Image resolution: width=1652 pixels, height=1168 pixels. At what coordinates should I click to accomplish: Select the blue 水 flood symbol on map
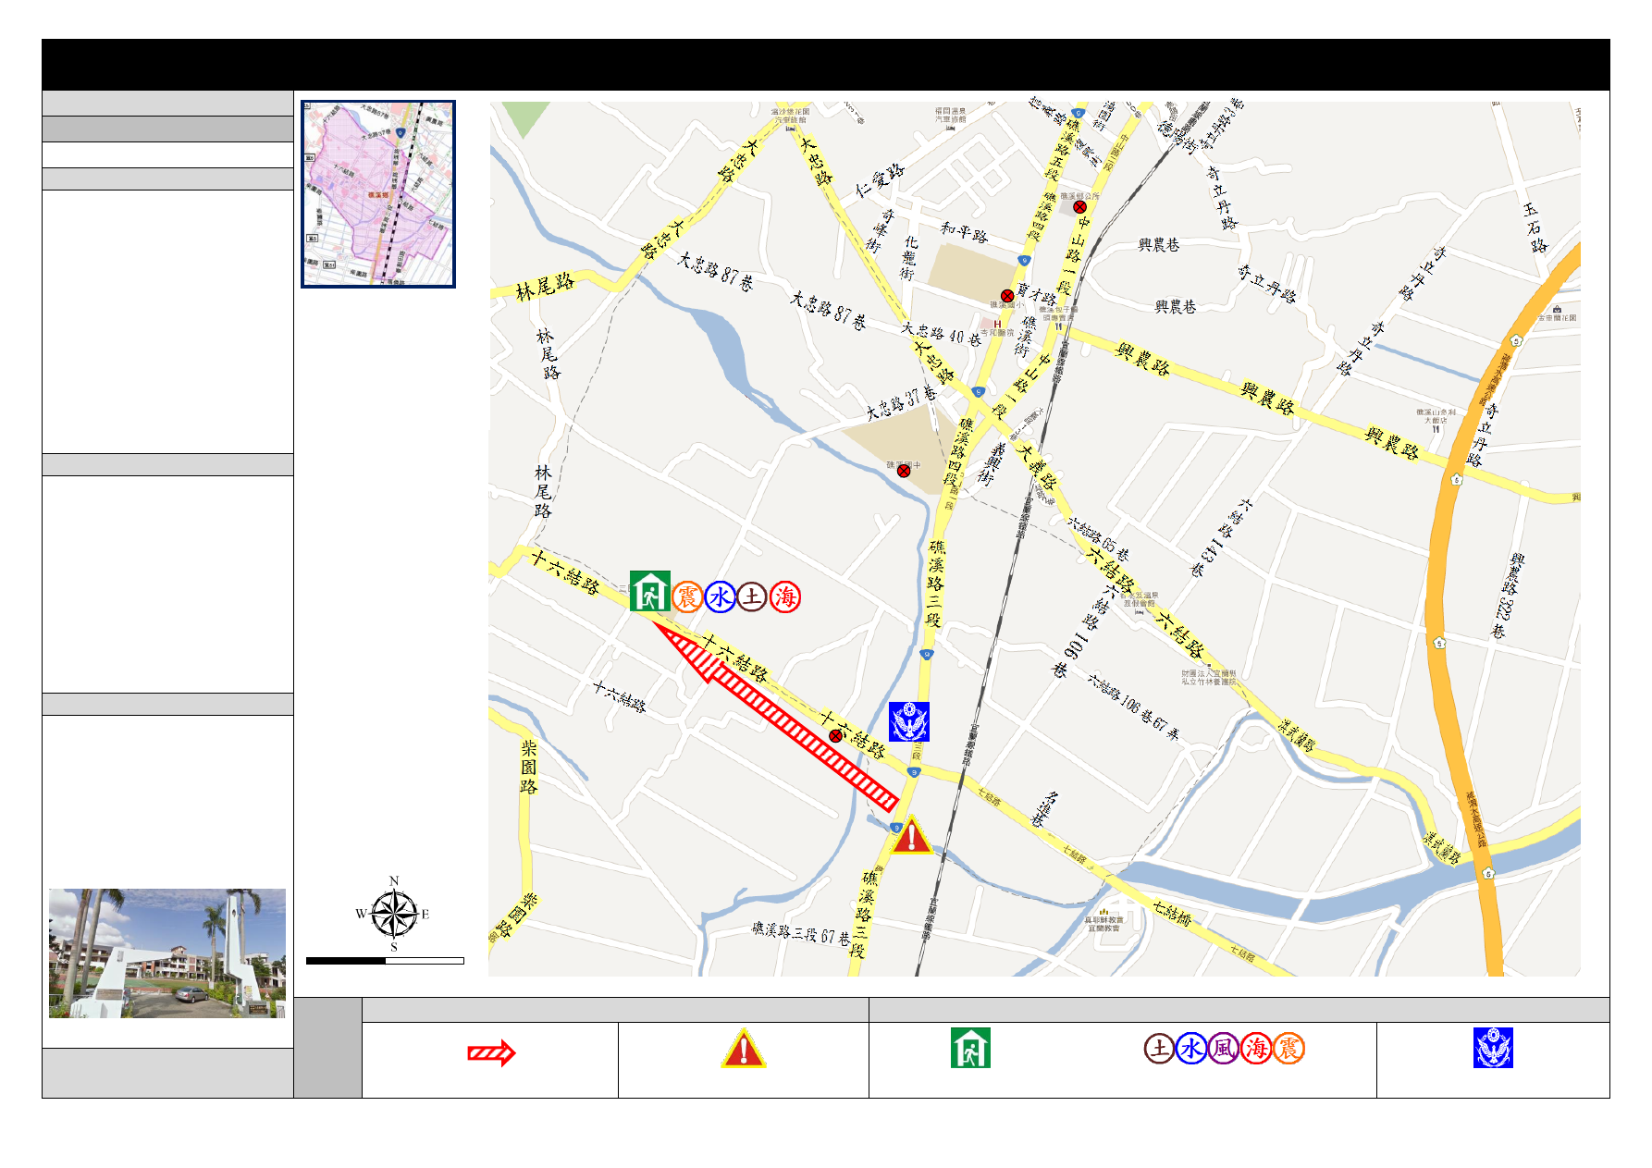720,596
